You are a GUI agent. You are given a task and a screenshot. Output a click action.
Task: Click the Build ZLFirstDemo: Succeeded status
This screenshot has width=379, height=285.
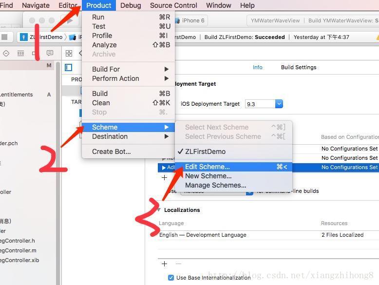[245, 37]
